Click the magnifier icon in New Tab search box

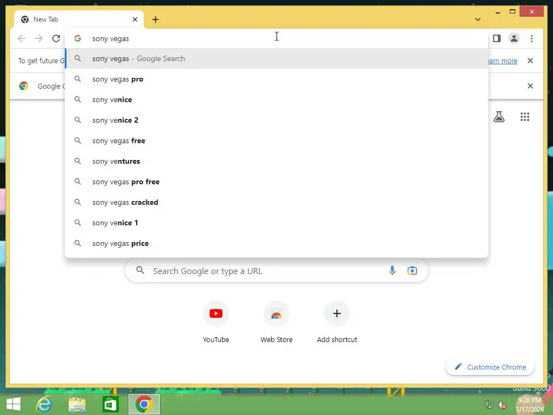(x=140, y=270)
